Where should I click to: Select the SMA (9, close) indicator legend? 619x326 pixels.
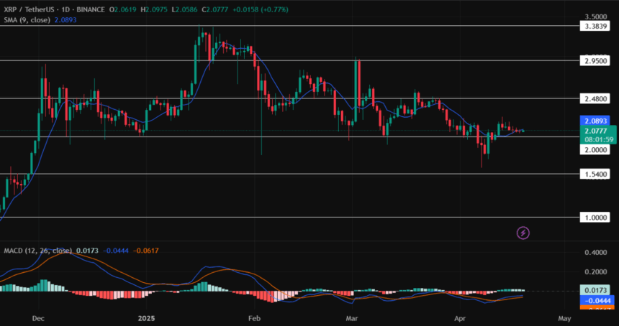[x=27, y=20]
